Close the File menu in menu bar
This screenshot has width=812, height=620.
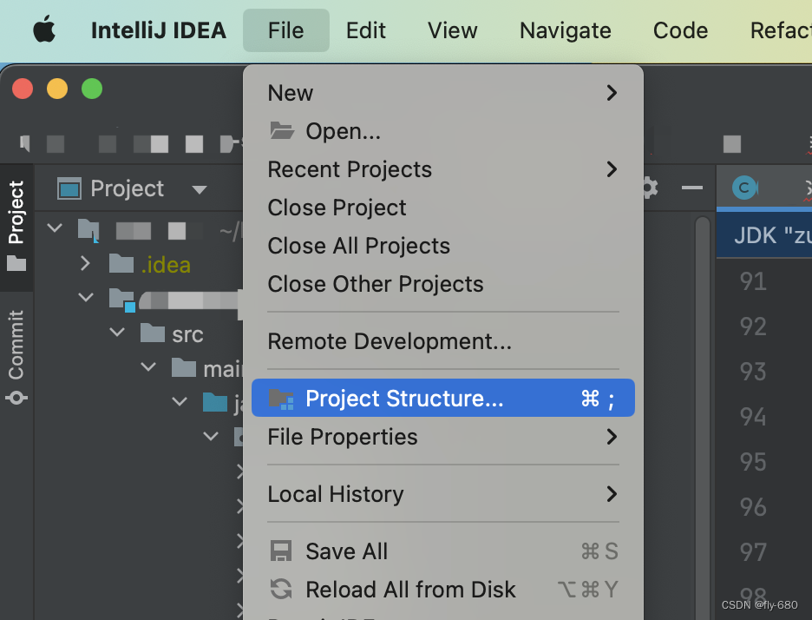[x=286, y=30]
